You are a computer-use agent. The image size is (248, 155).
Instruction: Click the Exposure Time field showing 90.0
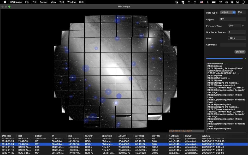pyautogui.click(x=234, y=26)
